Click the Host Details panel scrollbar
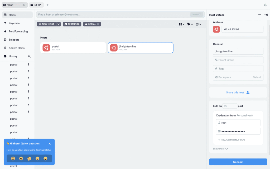 click(269, 90)
